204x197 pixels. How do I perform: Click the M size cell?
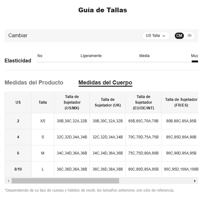click(43, 153)
